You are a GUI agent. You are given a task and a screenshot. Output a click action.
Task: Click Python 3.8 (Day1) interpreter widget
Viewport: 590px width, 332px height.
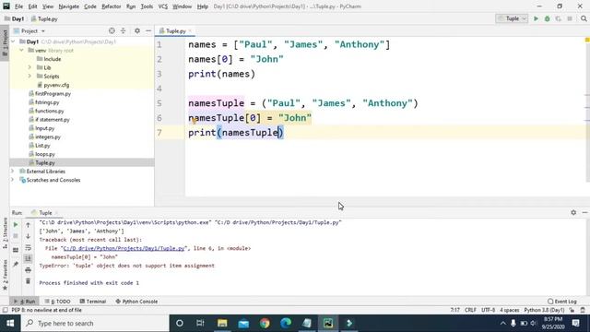544,310
